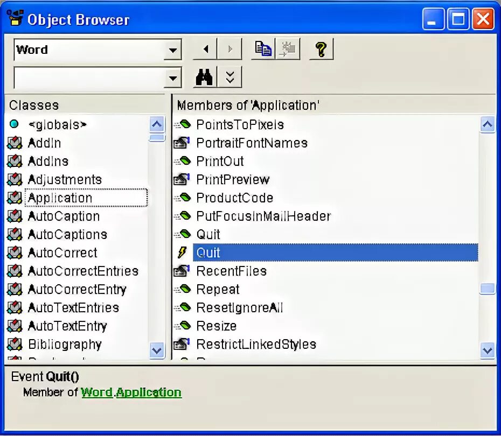The width and height of the screenshot is (501, 436).
Task: Minimize the Object Browser window
Action: pos(433,19)
